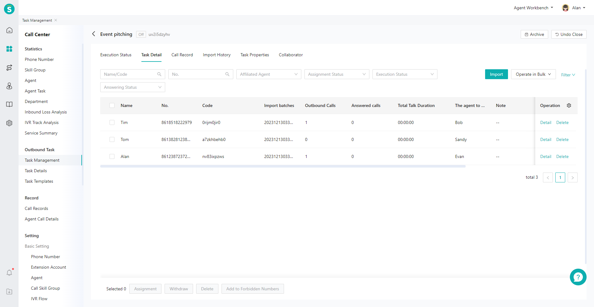Open Detail for the Tim row
This screenshot has width=594, height=307.
tap(546, 122)
